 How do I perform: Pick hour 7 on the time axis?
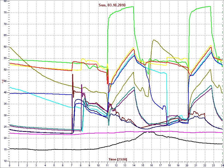tap(72, 165)
